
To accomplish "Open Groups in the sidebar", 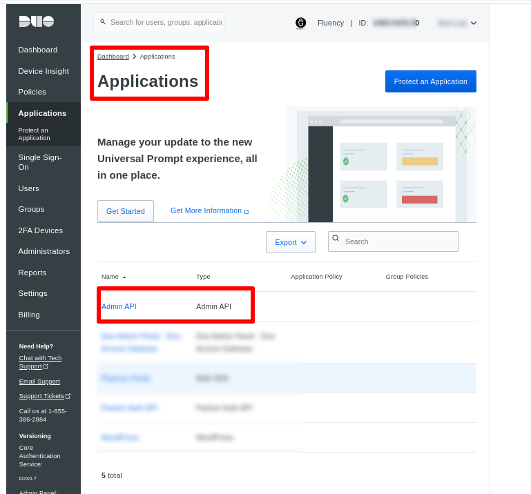I will 31,209.
